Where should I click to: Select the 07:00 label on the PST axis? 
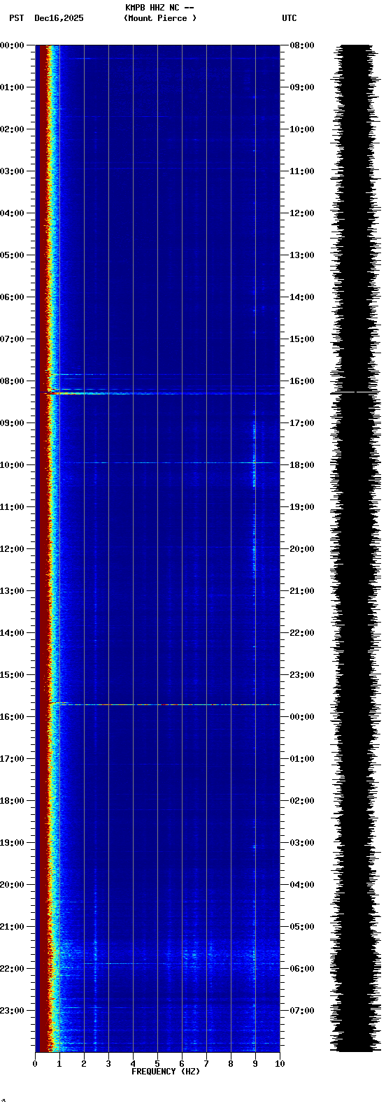pos(13,339)
